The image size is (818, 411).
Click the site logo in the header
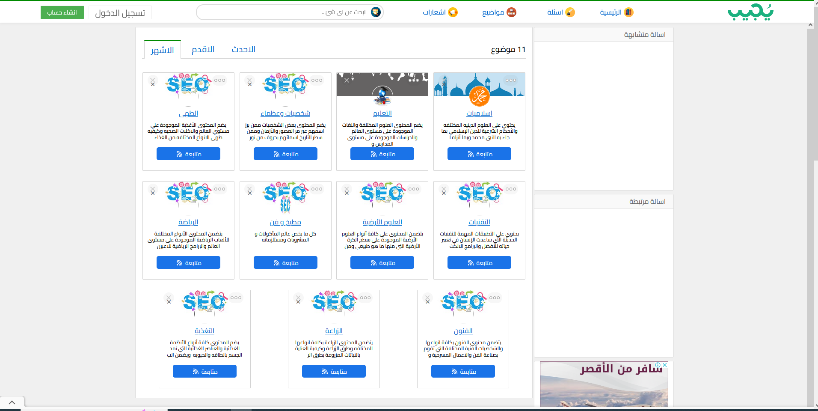750,12
